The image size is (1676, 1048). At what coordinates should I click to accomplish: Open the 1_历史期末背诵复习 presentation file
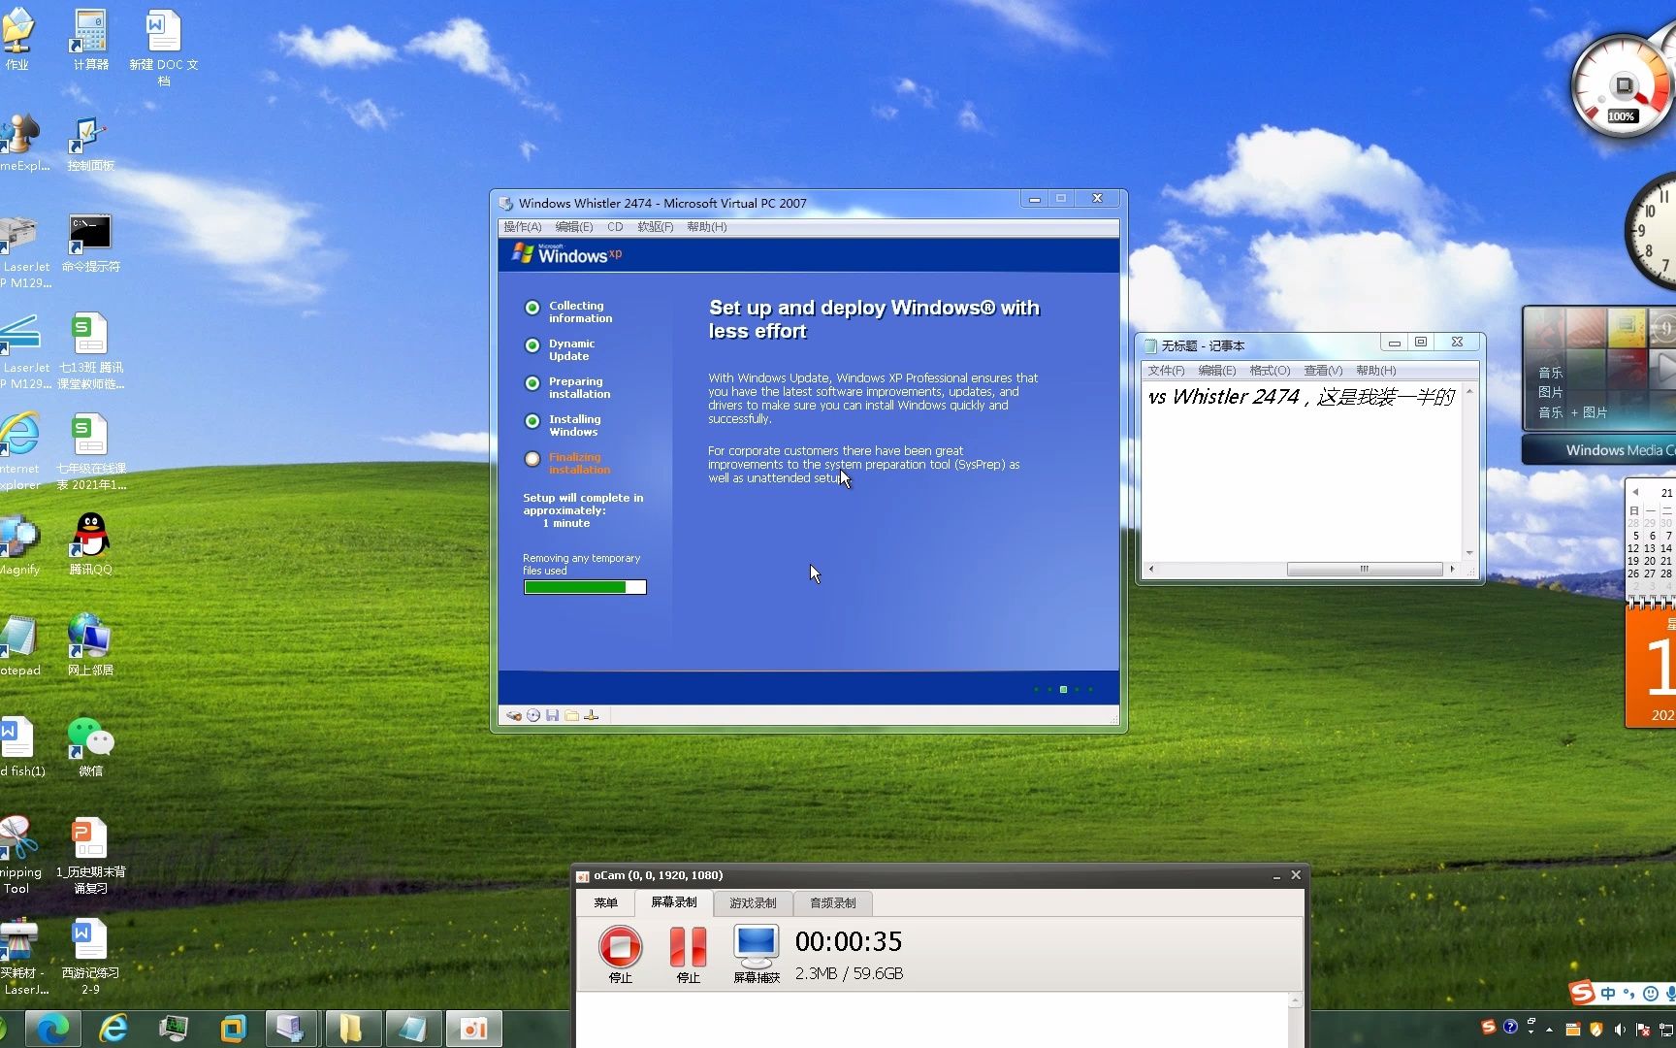pyautogui.click(x=90, y=856)
